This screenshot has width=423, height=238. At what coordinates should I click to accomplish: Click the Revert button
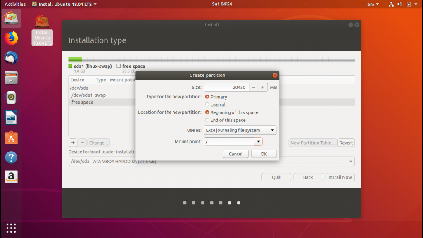[346, 143]
